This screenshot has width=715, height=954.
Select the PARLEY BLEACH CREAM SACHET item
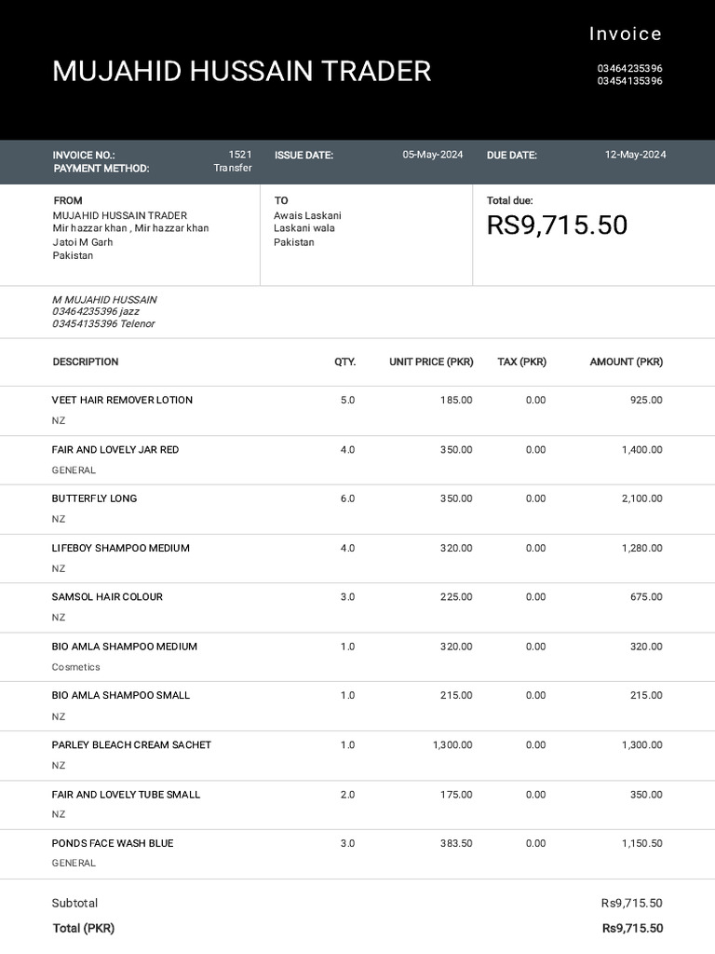click(131, 744)
